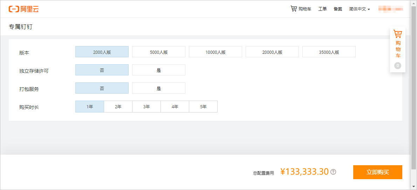This screenshot has height=190, width=417.
Task: Open the Aliyun logo home link
Action: (24, 9)
